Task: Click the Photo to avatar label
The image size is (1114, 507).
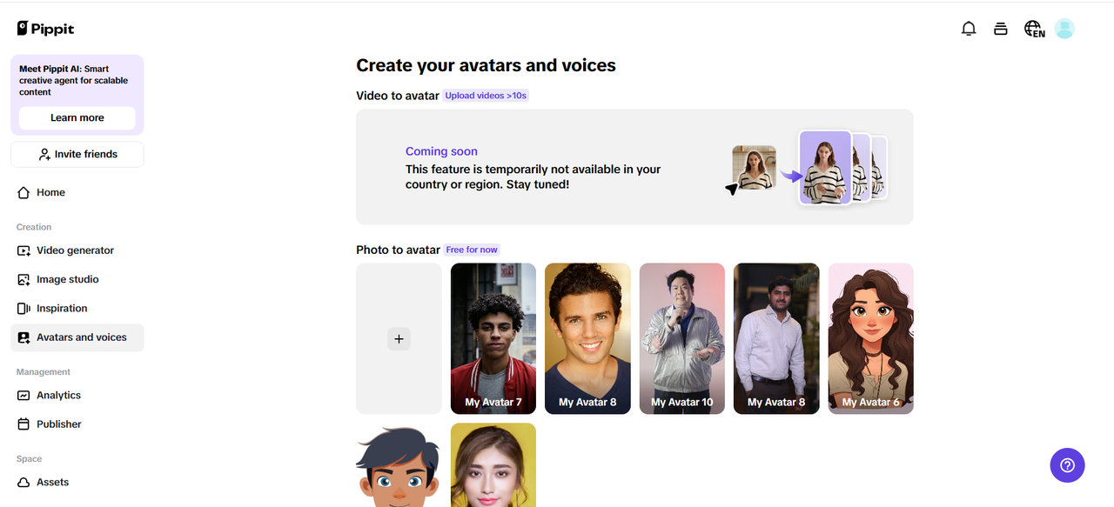Action: 398,250
